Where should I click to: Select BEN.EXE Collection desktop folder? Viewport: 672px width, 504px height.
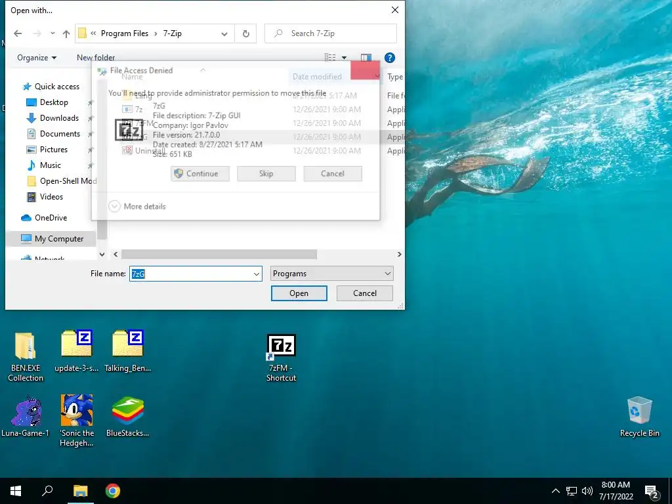(26, 356)
